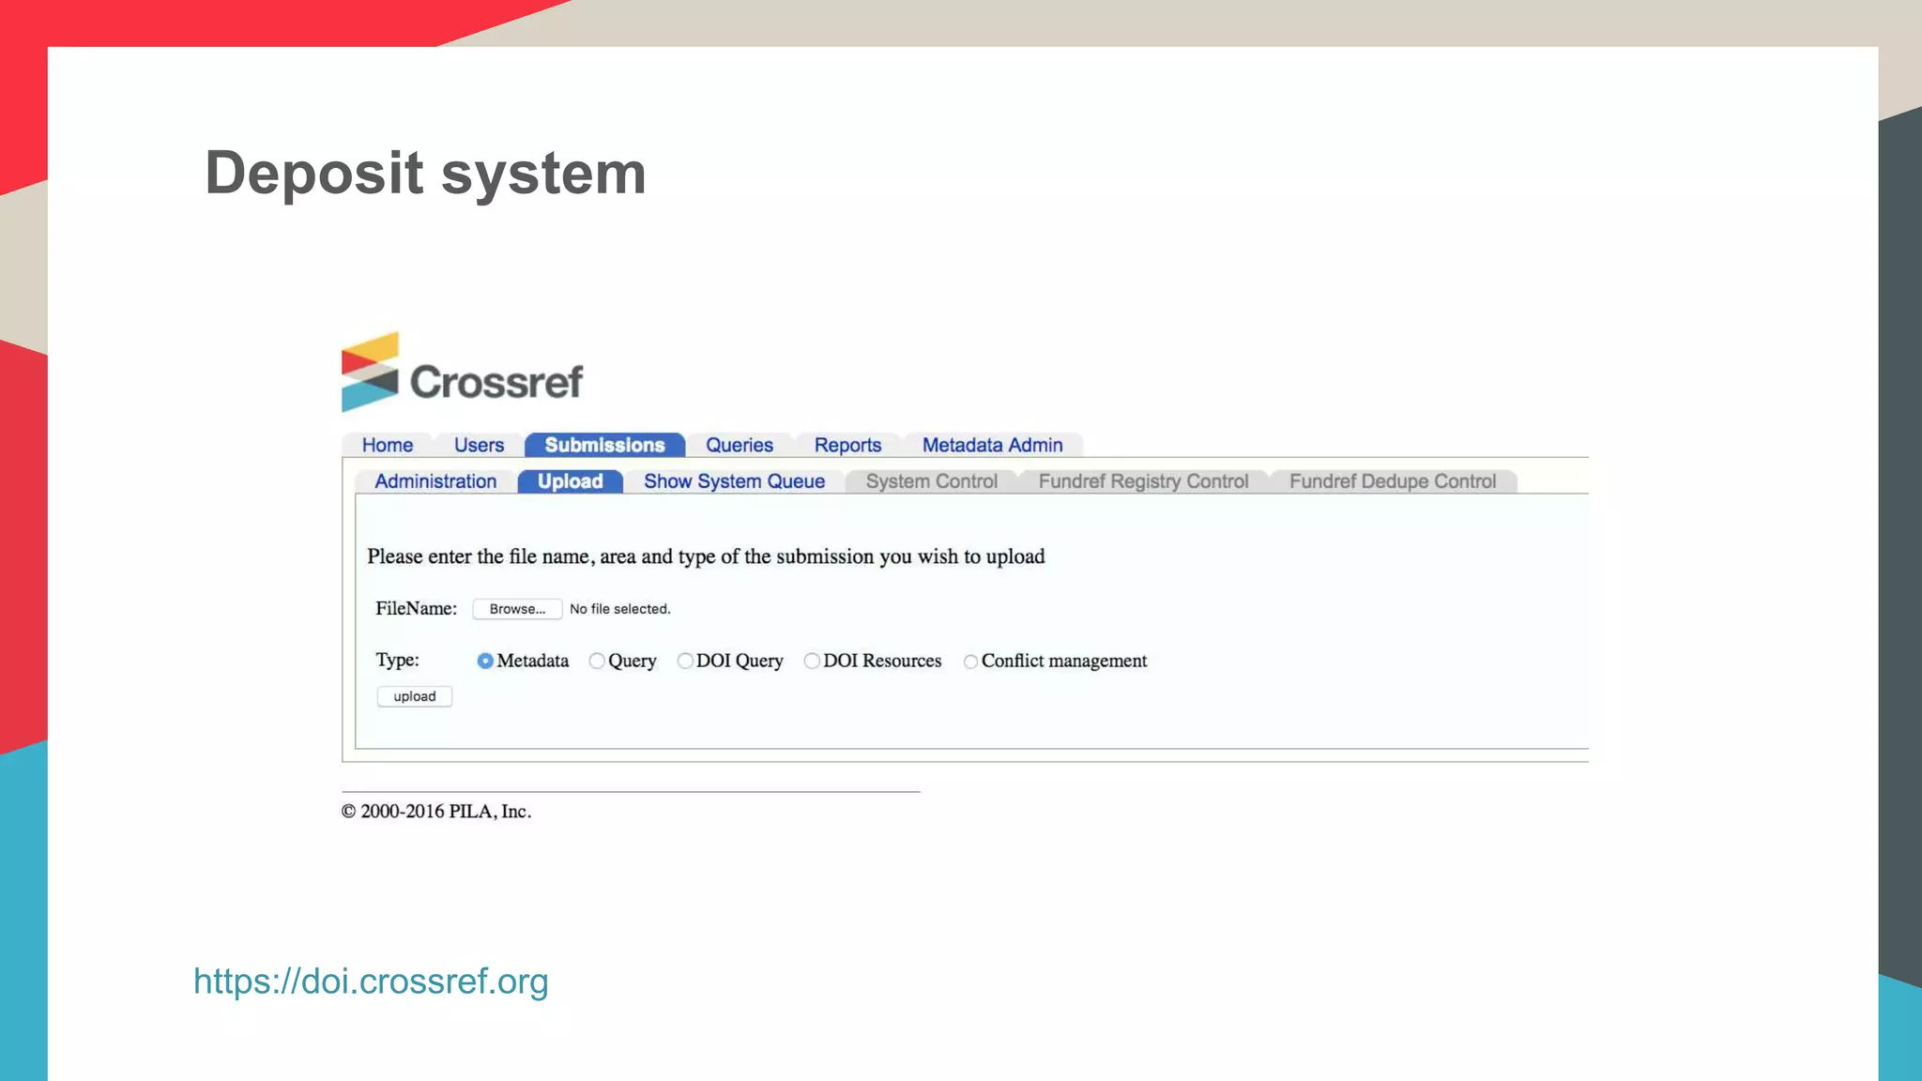Select the DOI Query radio button
This screenshot has height=1081, width=1922.
point(685,661)
